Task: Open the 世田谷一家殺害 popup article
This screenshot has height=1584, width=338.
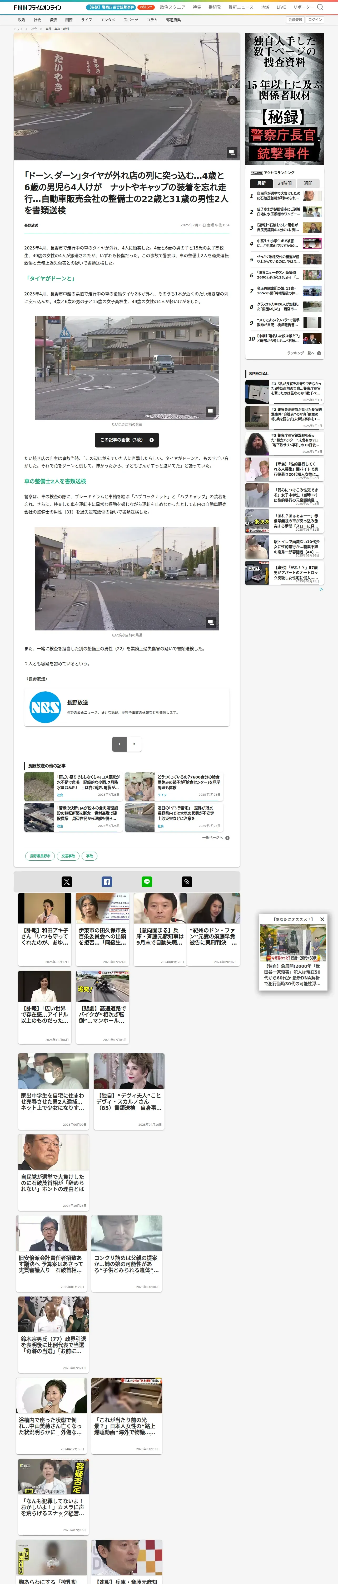Action: pos(293,956)
